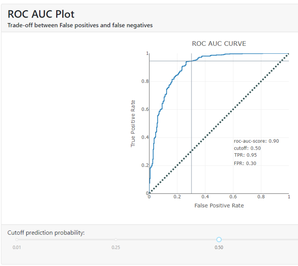
Task: Click the 0.50 label below the slider
Action: (219, 247)
